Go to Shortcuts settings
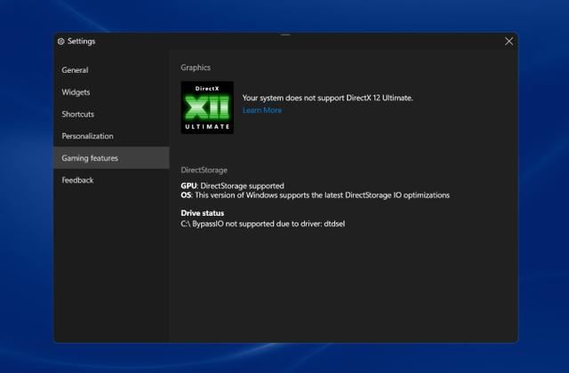The image size is (569, 373). click(77, 115)
